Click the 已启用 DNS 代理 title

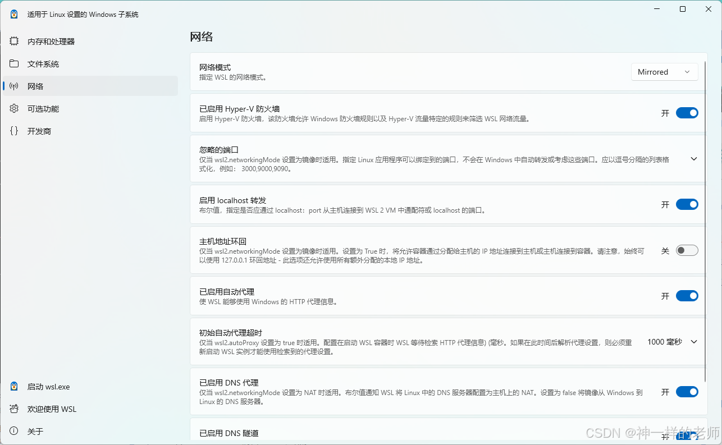tap(229, 383)
